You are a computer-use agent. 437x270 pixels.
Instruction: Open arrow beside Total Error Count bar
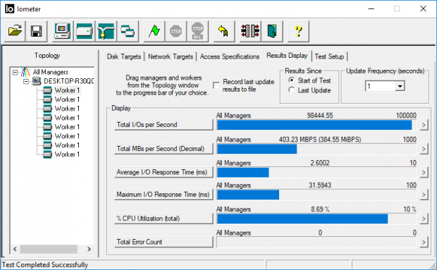pos(424,242)
